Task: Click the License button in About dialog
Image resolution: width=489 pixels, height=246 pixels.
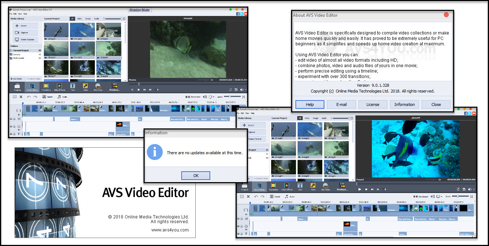Action: [373, 104]
